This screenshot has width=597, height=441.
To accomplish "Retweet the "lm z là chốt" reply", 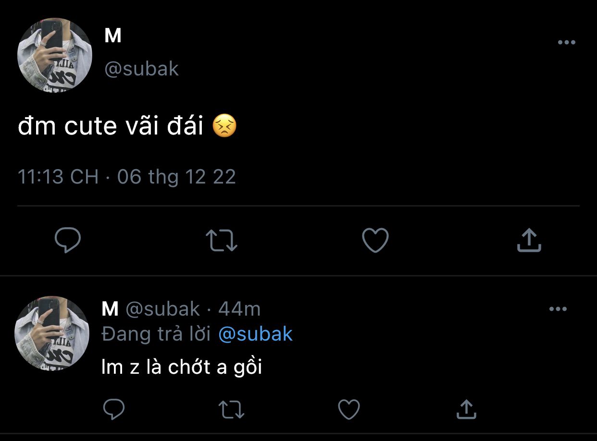I will (x=232, y=410).
